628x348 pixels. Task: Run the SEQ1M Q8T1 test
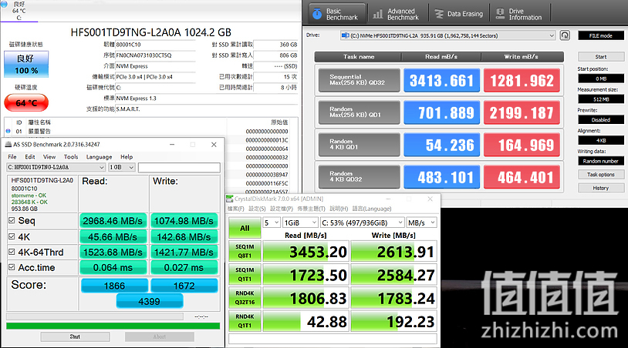point(245,251)
